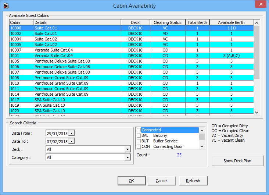
Task: Open the Date To calendar dropdown
Action: tap(72, 141)
